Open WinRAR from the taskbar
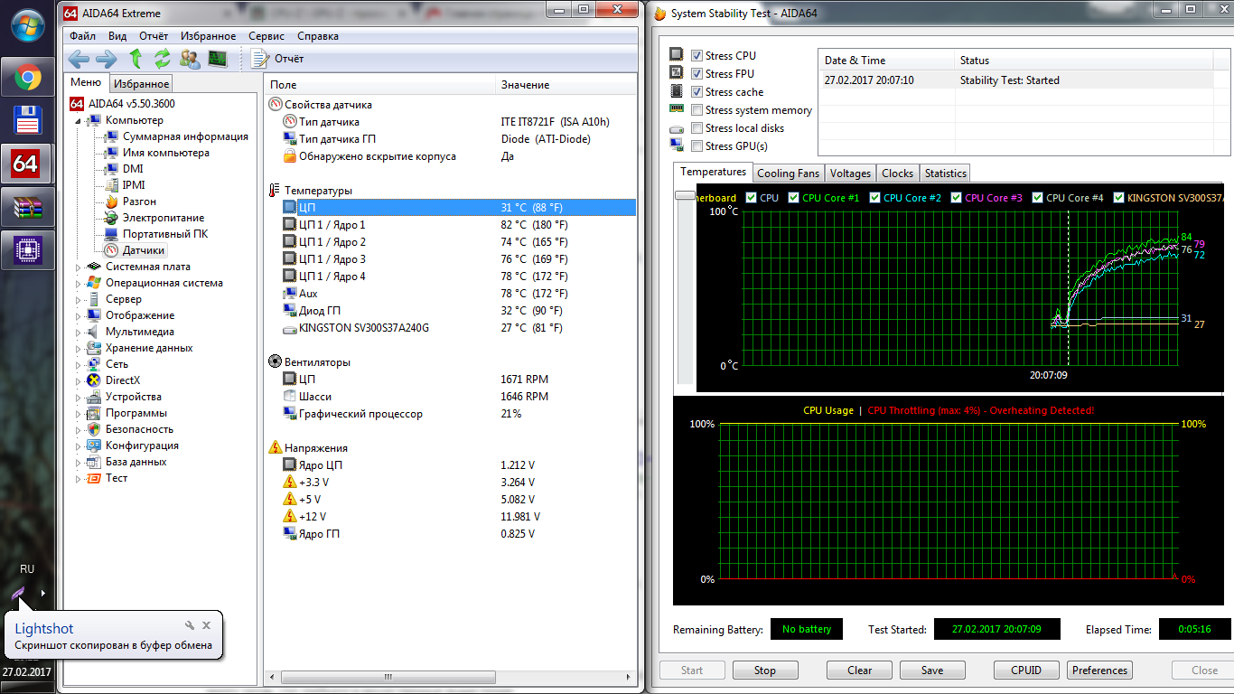1234x694 pixels. pyautogui.click(x=28, y=208)
